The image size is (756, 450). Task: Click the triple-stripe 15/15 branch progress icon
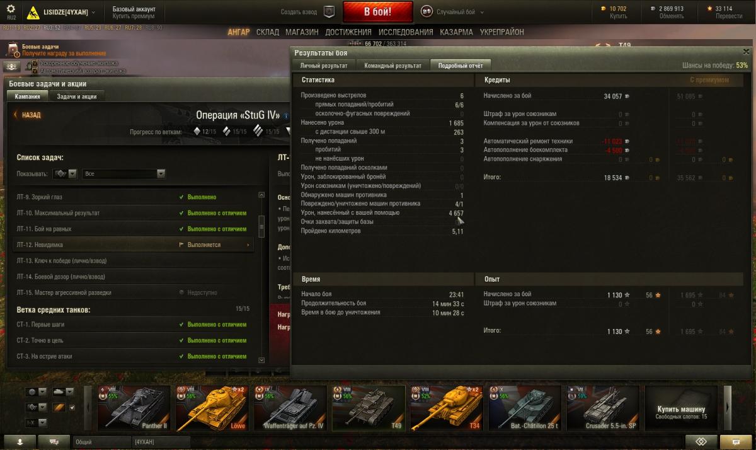coord(257,131)
